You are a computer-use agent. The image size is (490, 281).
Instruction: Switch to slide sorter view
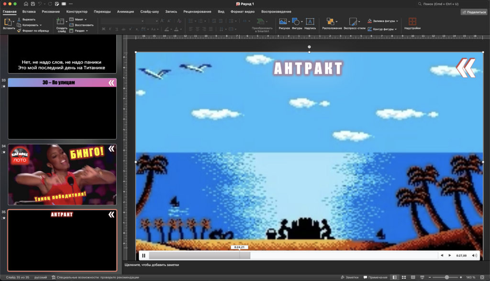click(404, 277)
